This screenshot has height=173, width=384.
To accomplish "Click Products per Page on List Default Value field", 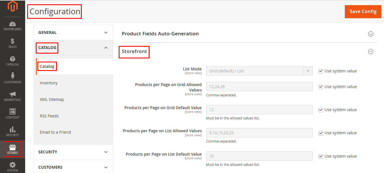I will 259,156.
